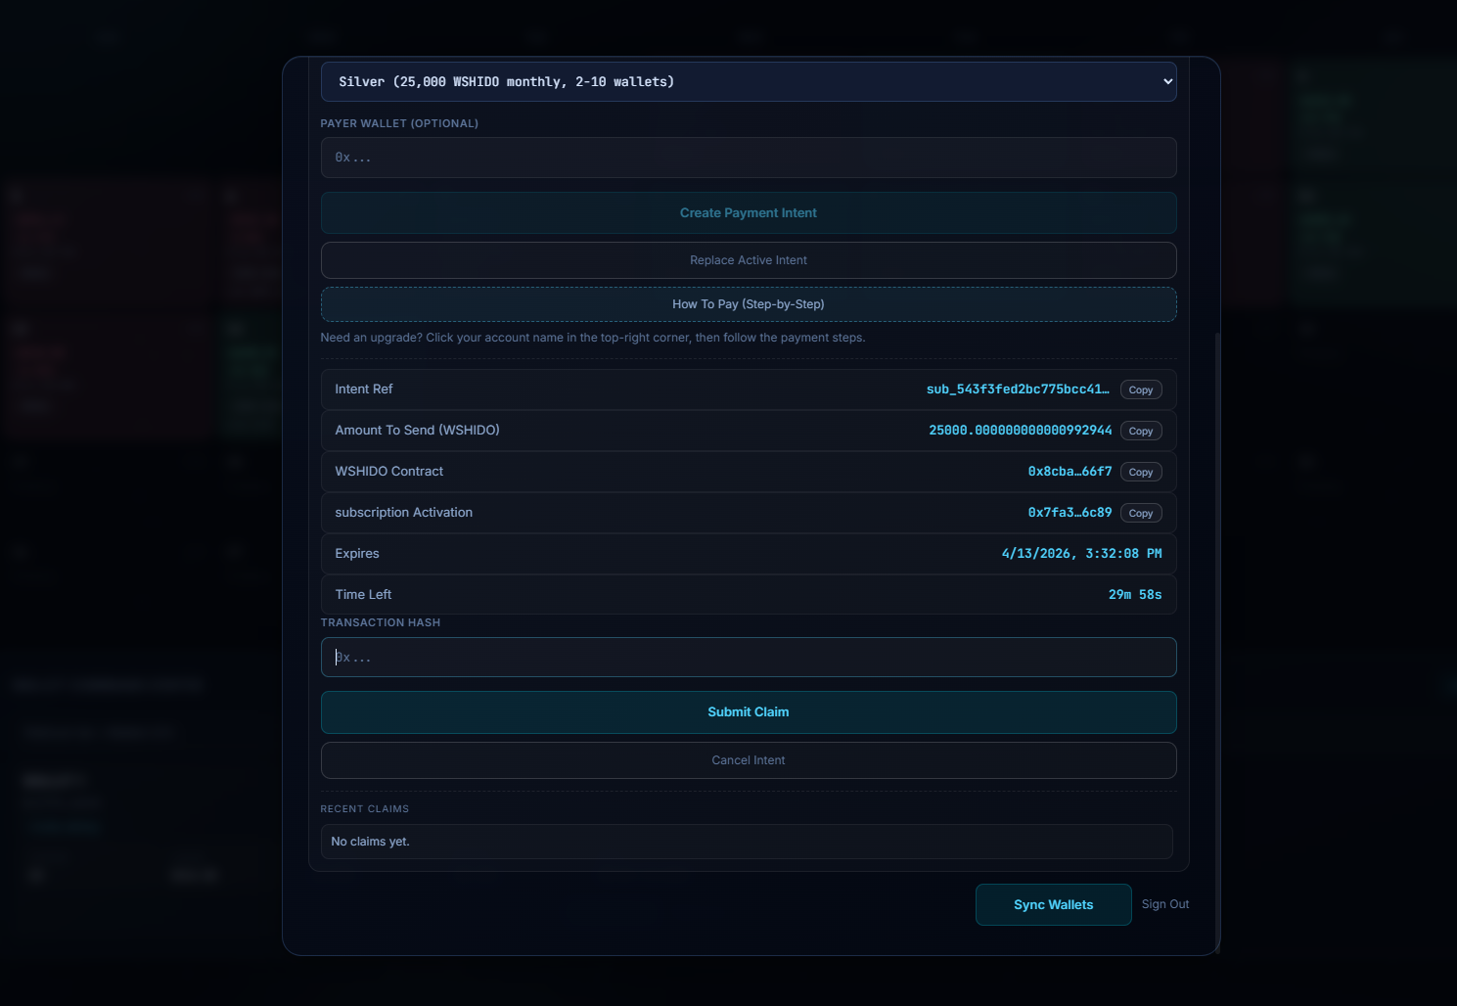This screenshot has height=1006, width=1457.
Task: Focus the Payer Wallet input field
Action: [x=748, y=158]
